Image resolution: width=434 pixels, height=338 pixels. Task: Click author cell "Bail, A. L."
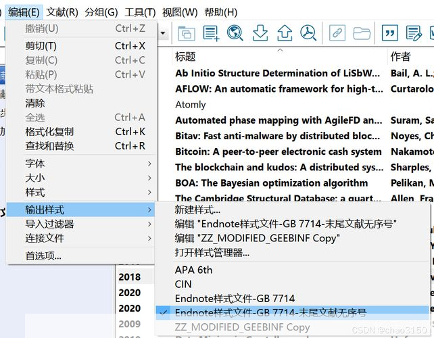[x=412, y=73]
